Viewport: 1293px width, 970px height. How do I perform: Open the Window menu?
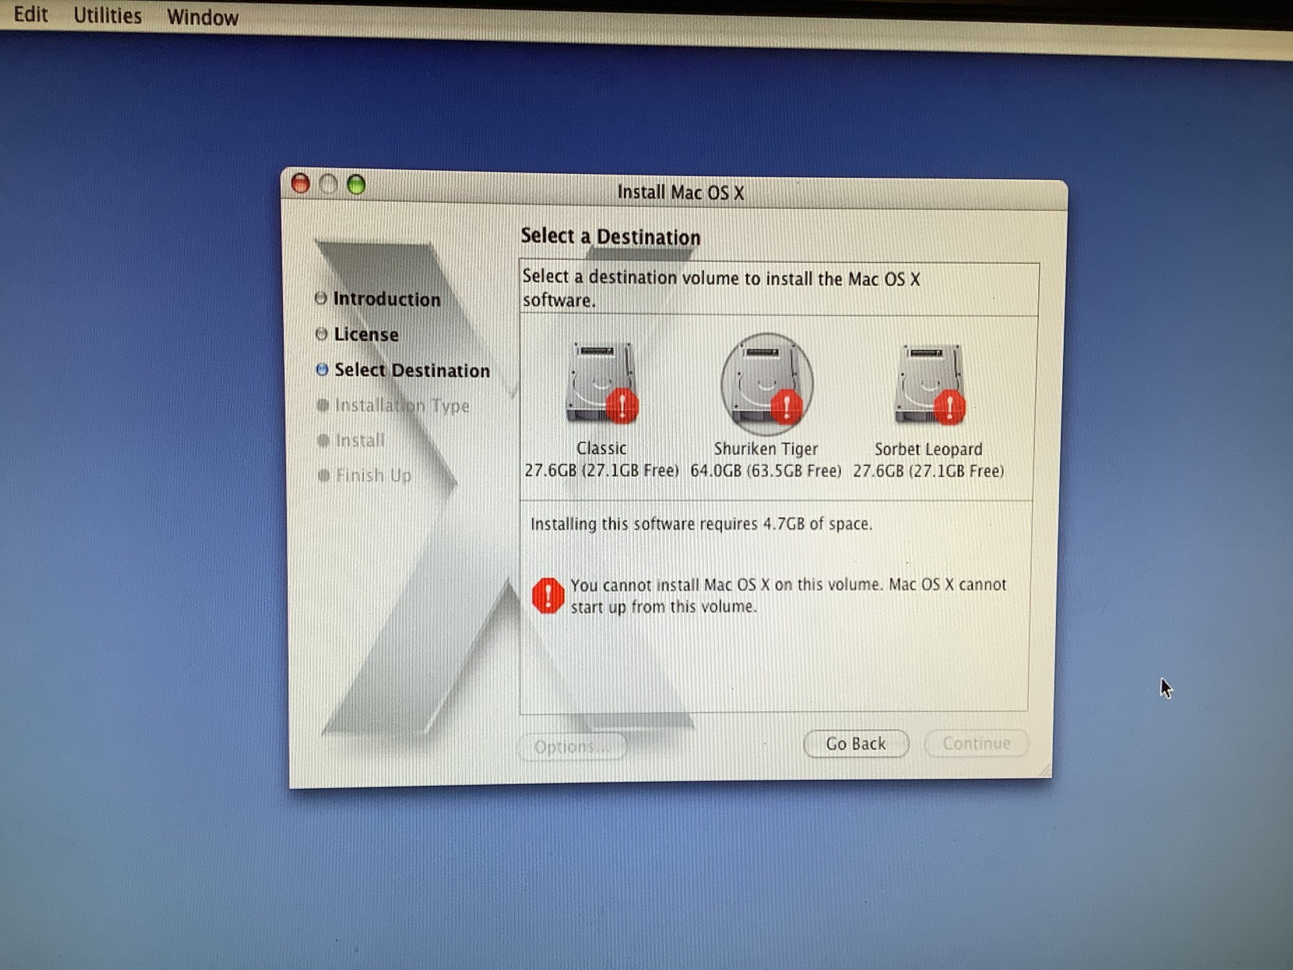pos(202,17)
